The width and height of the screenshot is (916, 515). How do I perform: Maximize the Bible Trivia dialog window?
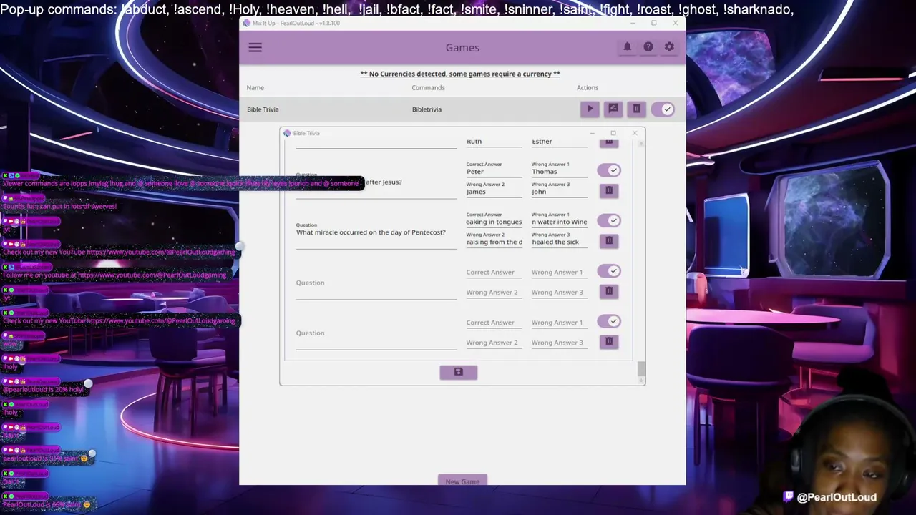613,133
